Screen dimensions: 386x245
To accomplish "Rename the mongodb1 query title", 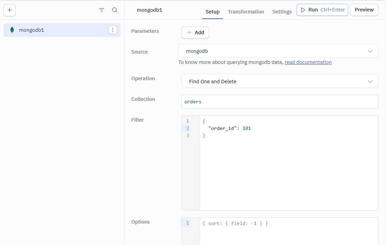I will [150, 10].
